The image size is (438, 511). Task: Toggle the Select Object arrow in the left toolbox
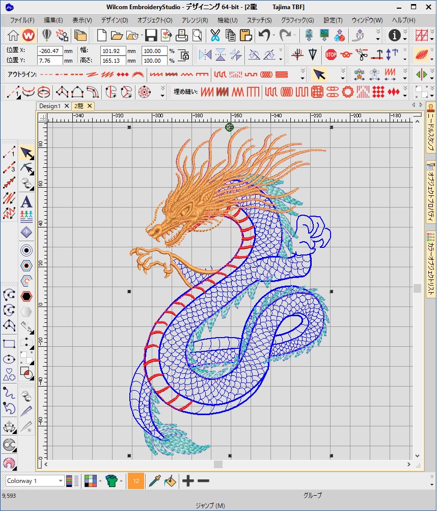(26, 153)
